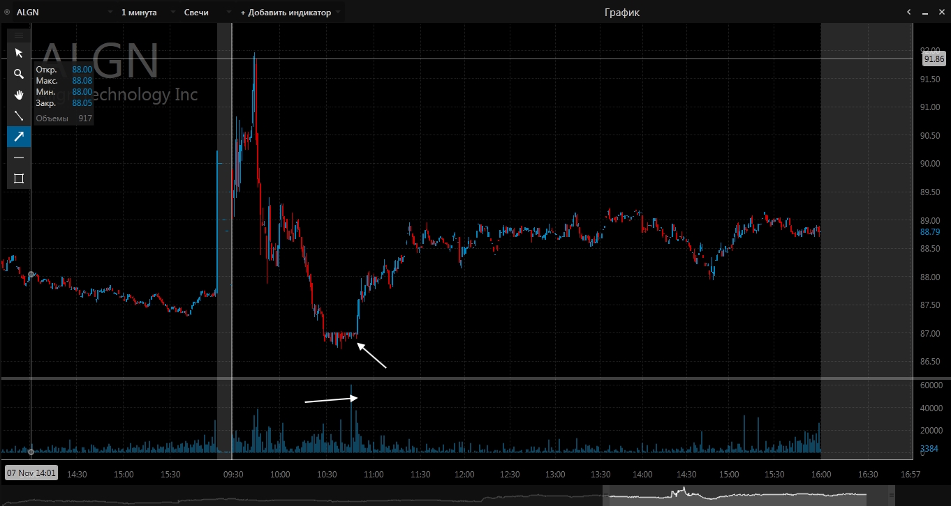Viewport: 951px width, 506px height.
Task: Click the '07 Nov 14:01' date label
Action: point(31,473)
